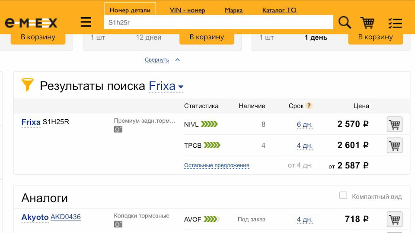
Task: Enable Компактный вид checkbox
Action: coord(343,195)
